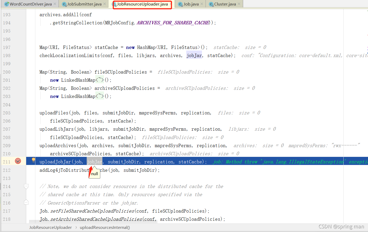Click fold end marker at line 216
Image resolution: width=368 pixels, height=232 pixels.
tap(26, 202)
